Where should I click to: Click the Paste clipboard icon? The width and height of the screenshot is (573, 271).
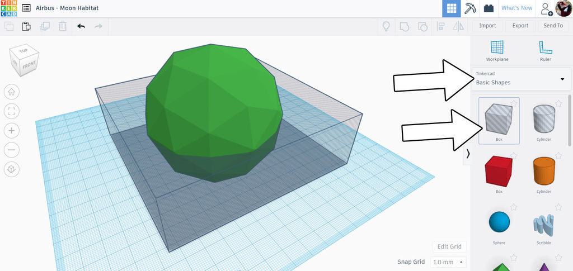pyautogui.click(x=26, y=26)
